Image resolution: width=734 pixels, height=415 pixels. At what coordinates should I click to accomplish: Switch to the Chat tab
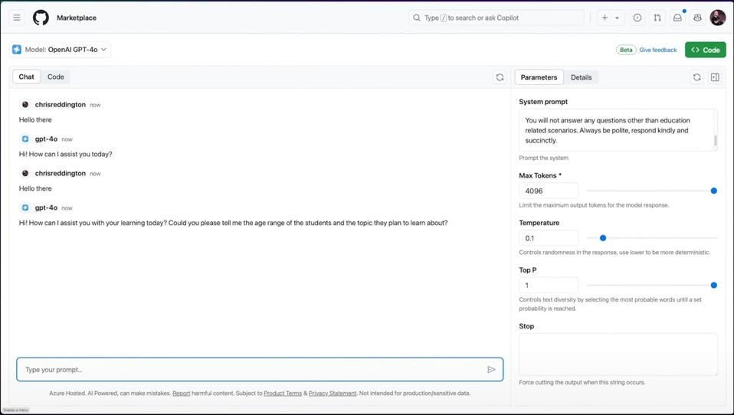coord(26,77)
